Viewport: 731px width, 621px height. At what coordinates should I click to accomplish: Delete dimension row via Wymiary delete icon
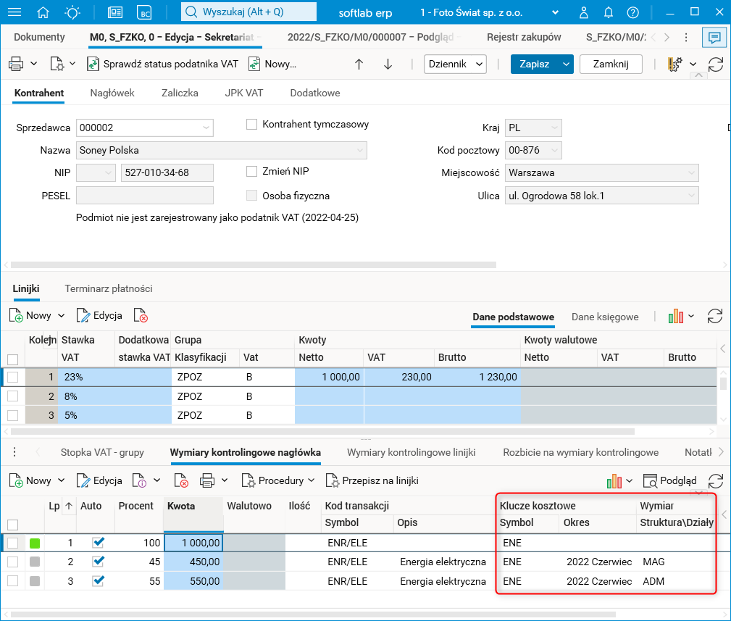click(x=181, y=480)
